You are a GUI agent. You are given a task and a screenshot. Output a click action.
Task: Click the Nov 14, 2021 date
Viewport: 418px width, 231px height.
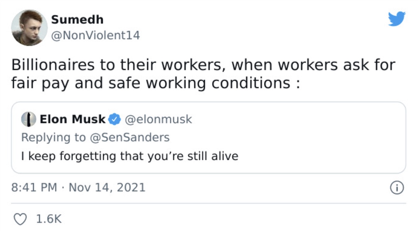[x=107, y=187]
